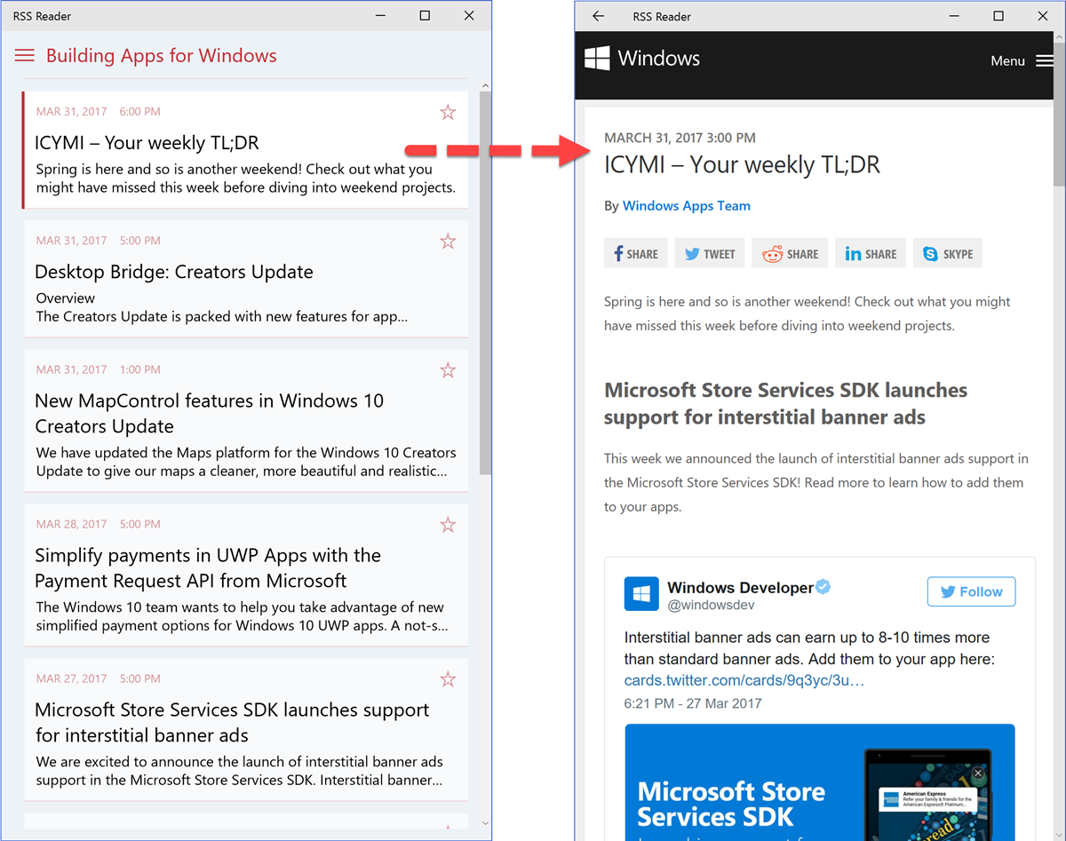The image size is (1066, 841).
Task: Click the 'Microsoft Store Services SDK launches' article heading
Action: (x=785, y=404)
